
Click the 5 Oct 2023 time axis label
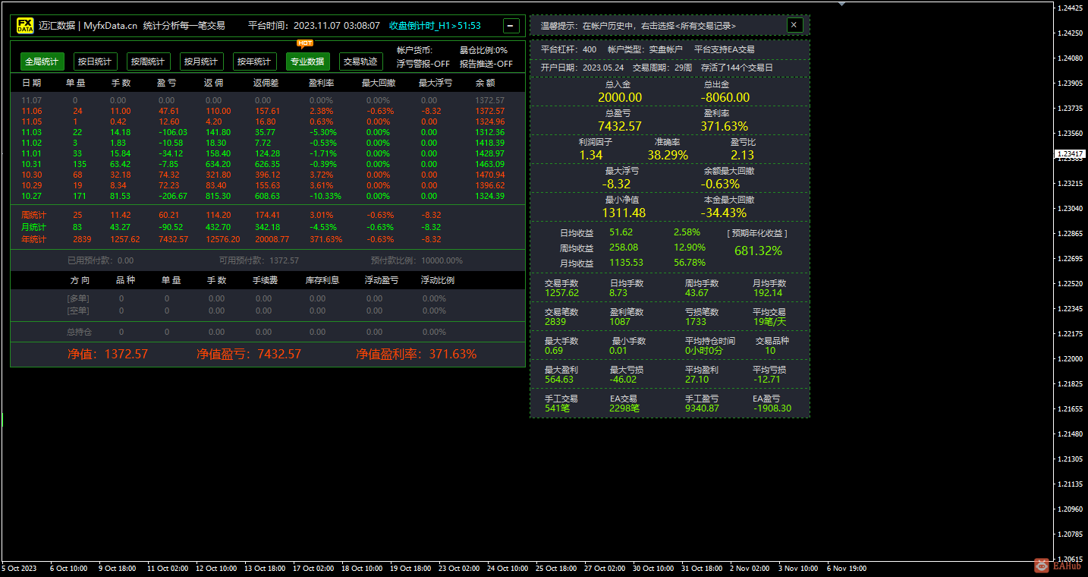(20, 569)
